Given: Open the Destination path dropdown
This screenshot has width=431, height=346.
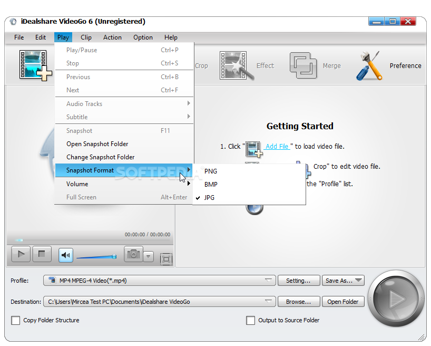Looking at the screenshot, I should coord(160,302).
